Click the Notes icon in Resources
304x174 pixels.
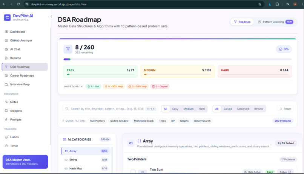[6, 102]
